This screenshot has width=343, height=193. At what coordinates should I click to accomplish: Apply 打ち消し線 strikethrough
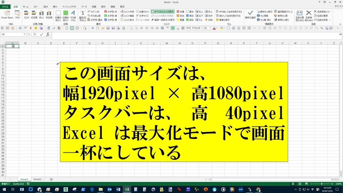point(94,16)
